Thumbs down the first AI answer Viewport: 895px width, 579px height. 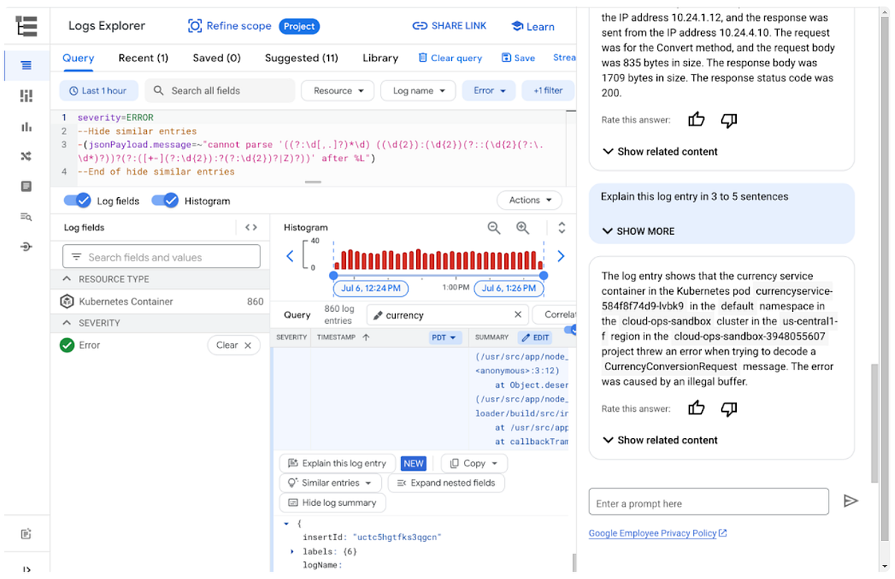[x=729, y=119]
